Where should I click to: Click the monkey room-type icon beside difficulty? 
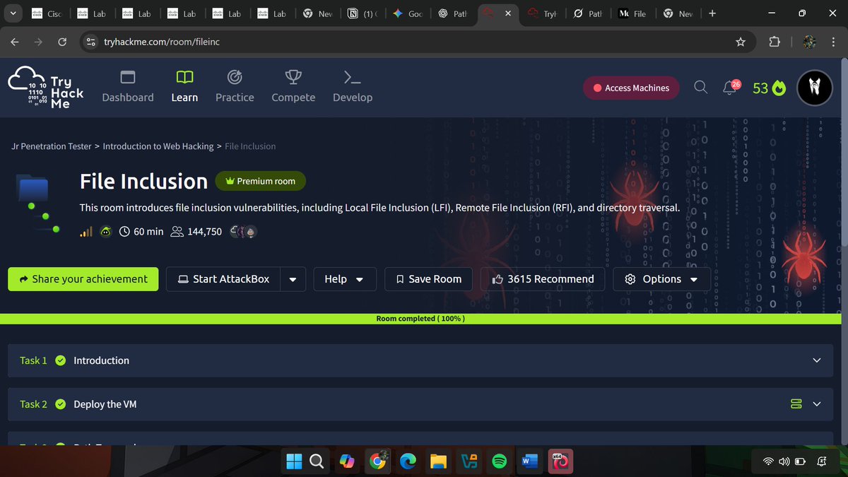coord(105,231)
